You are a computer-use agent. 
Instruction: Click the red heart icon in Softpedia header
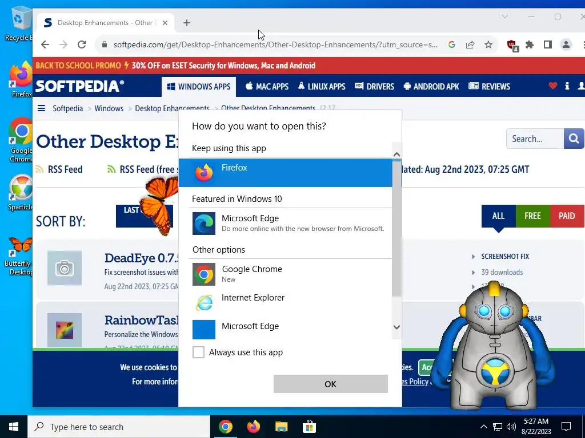tap(553, 86)
